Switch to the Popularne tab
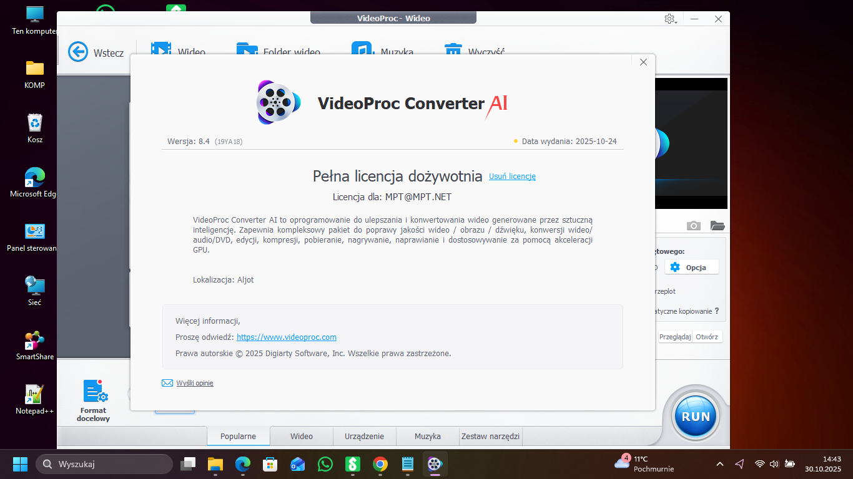Viewport: 853px width, 479px height. (x=238, y=437)
